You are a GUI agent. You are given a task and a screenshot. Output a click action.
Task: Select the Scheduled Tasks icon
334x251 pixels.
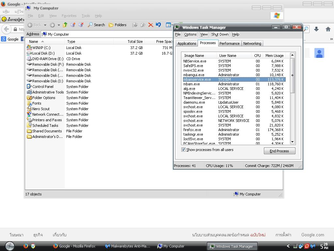tap(29, 125)
